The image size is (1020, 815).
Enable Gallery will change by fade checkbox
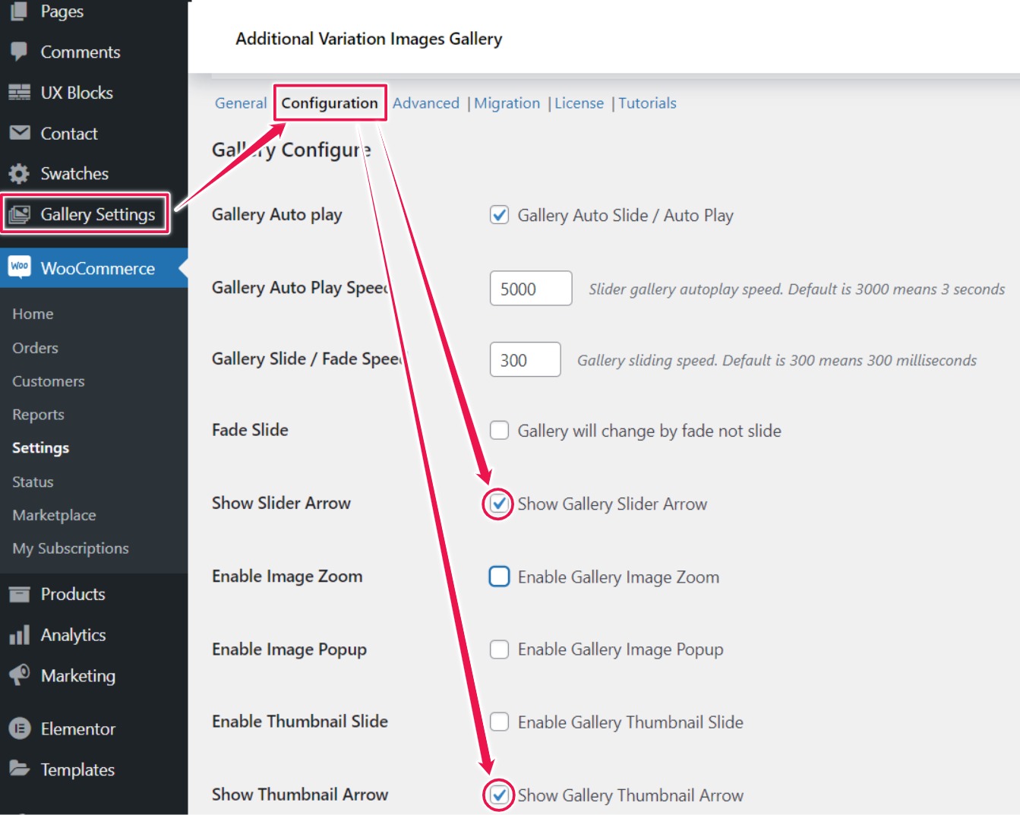pyautogui.click(x=499, y=431)
